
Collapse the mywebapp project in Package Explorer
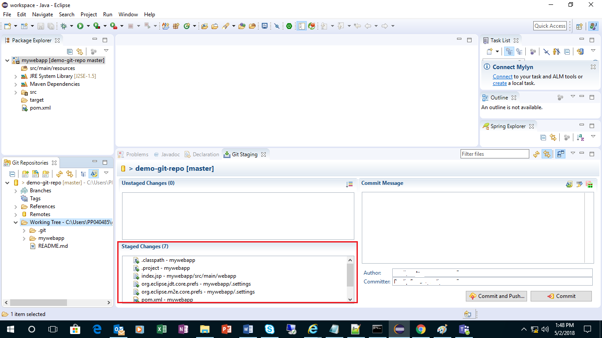pos(7,60)
